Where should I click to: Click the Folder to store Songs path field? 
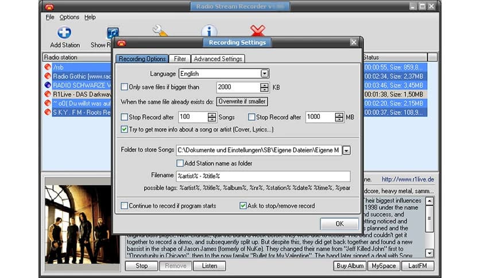click(259, 150)
